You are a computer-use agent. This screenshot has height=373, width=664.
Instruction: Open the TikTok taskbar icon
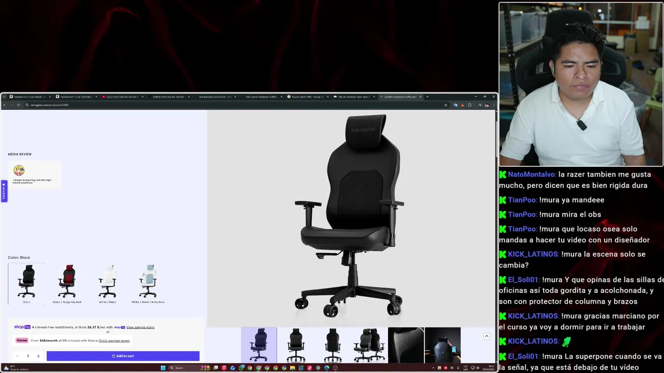310,368
